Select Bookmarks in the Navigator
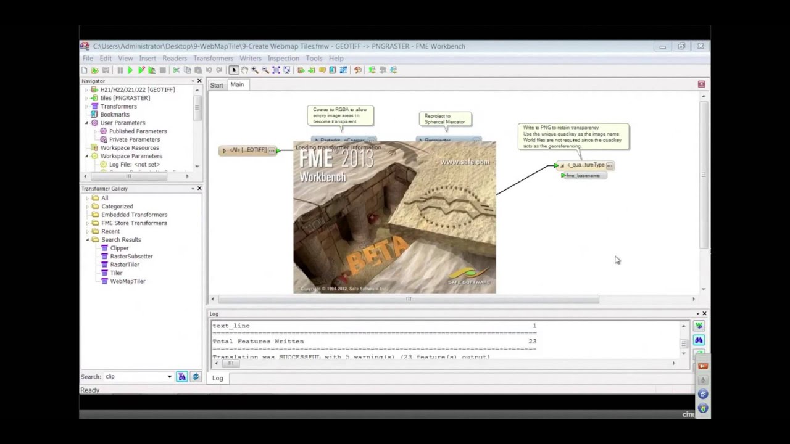The width and height of the screenshot is (790, 444). [x=115, y=115]
